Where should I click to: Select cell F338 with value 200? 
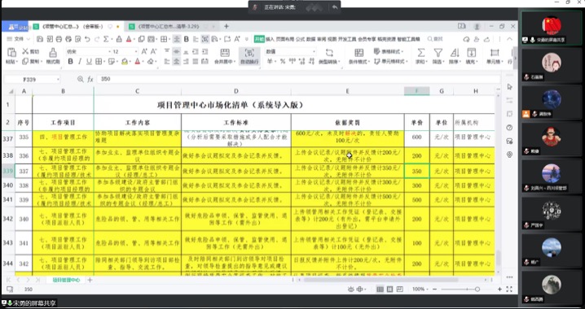tap(416, 156)
